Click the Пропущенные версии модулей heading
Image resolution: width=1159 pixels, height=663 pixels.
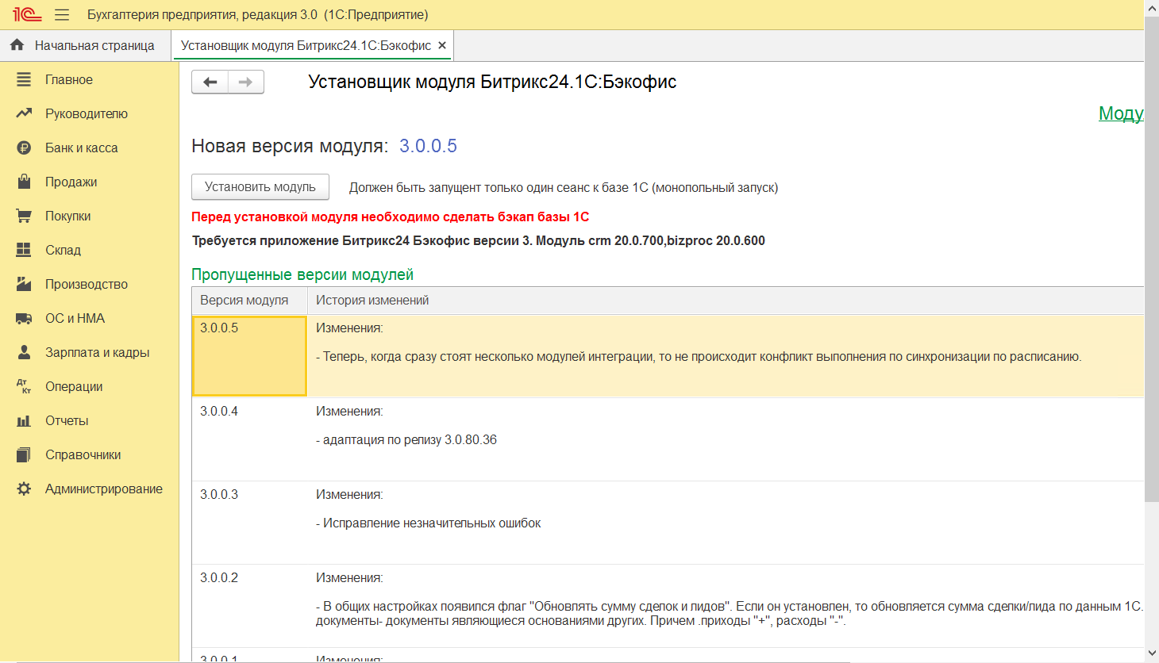click(302, 274)
